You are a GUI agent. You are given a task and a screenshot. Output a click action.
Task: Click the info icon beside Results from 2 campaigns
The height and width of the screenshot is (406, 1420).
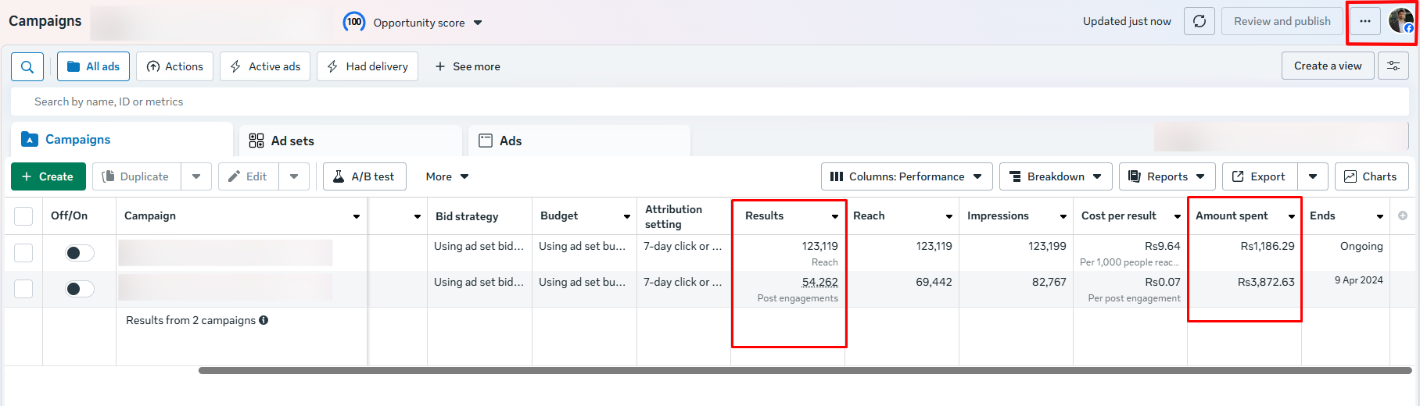click(264, 320)
